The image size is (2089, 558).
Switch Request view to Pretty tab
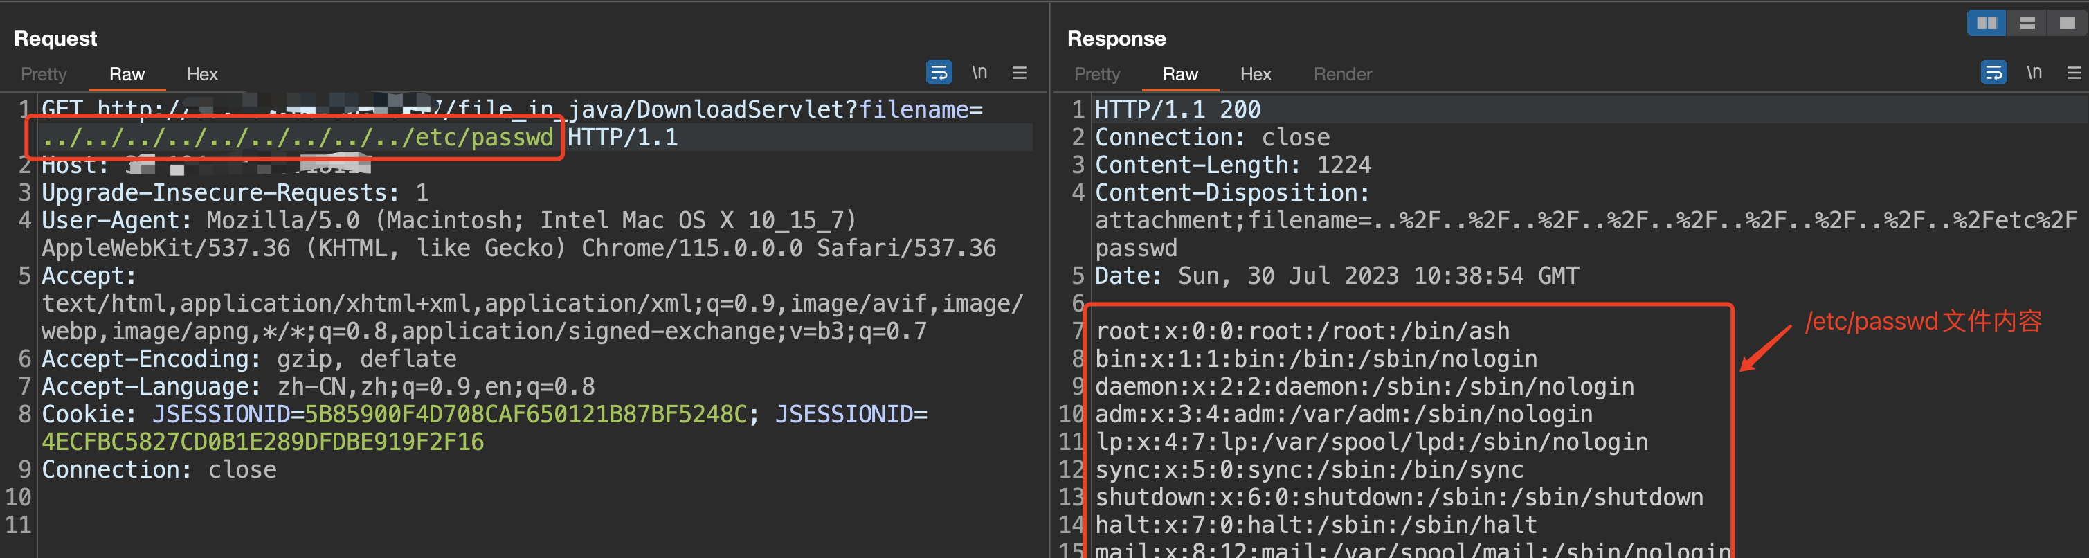click(44, 74)
